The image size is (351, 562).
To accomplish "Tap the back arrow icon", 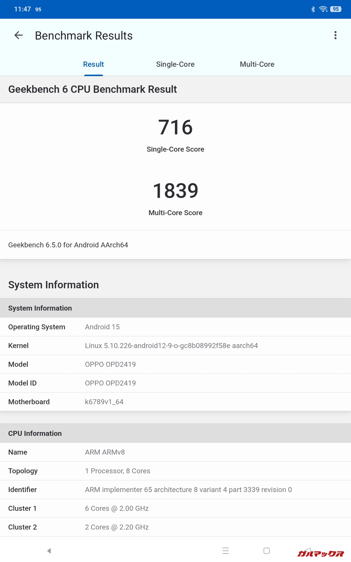I will tap(18, 35).
